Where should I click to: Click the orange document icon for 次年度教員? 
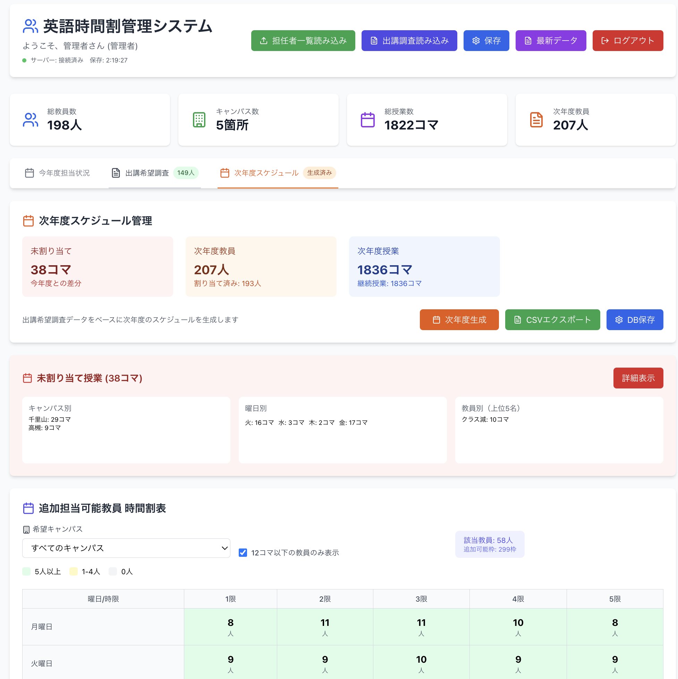(x=536, y=120)
